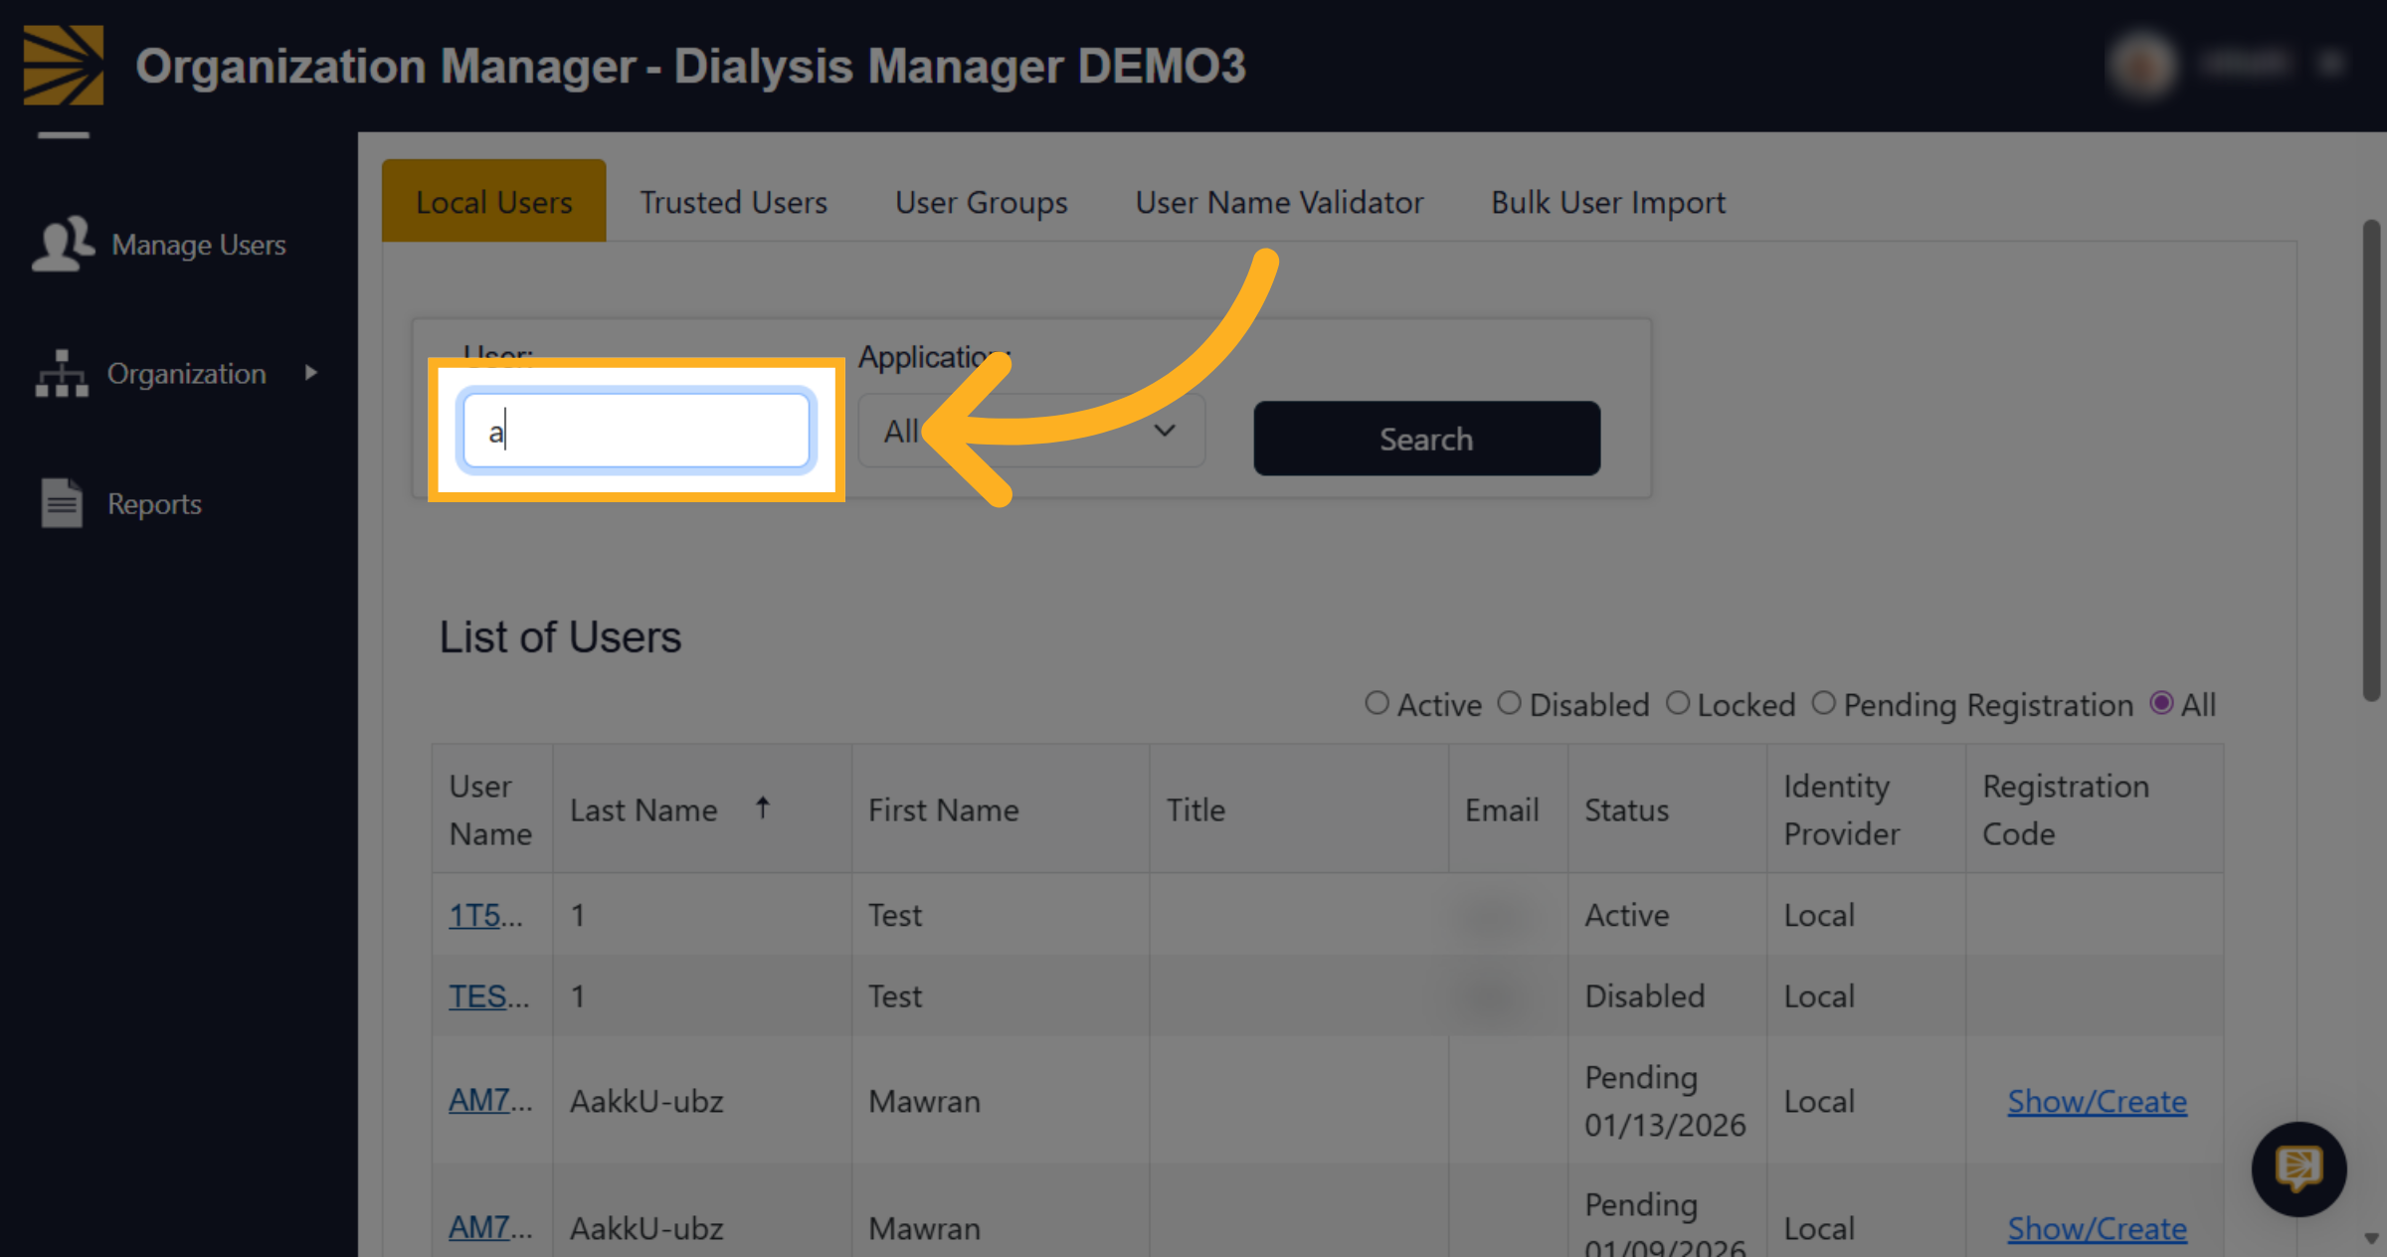Switch to the Trusted Users tab
Image resolution: width=2387 pixels, height=1257 pixels.
click(733, 202)
